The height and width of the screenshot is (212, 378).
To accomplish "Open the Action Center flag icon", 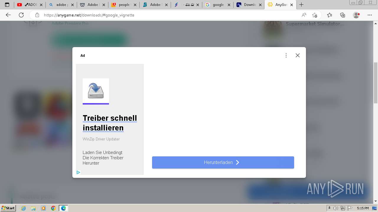I will 349,208.
